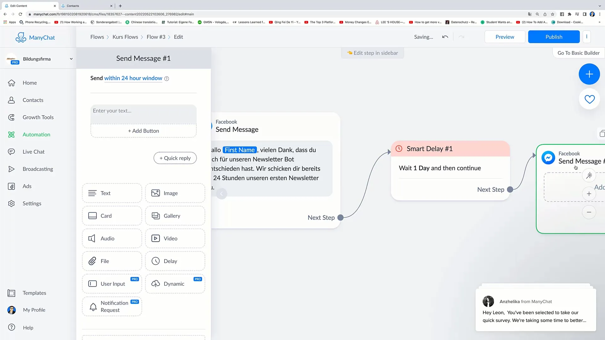
Task: Click the collapse sidebar arrow
Action: click(x=222, y=194)
